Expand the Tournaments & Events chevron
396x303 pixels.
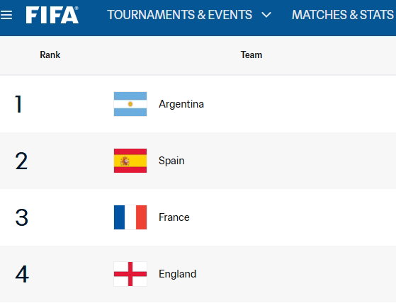point(266,15)
